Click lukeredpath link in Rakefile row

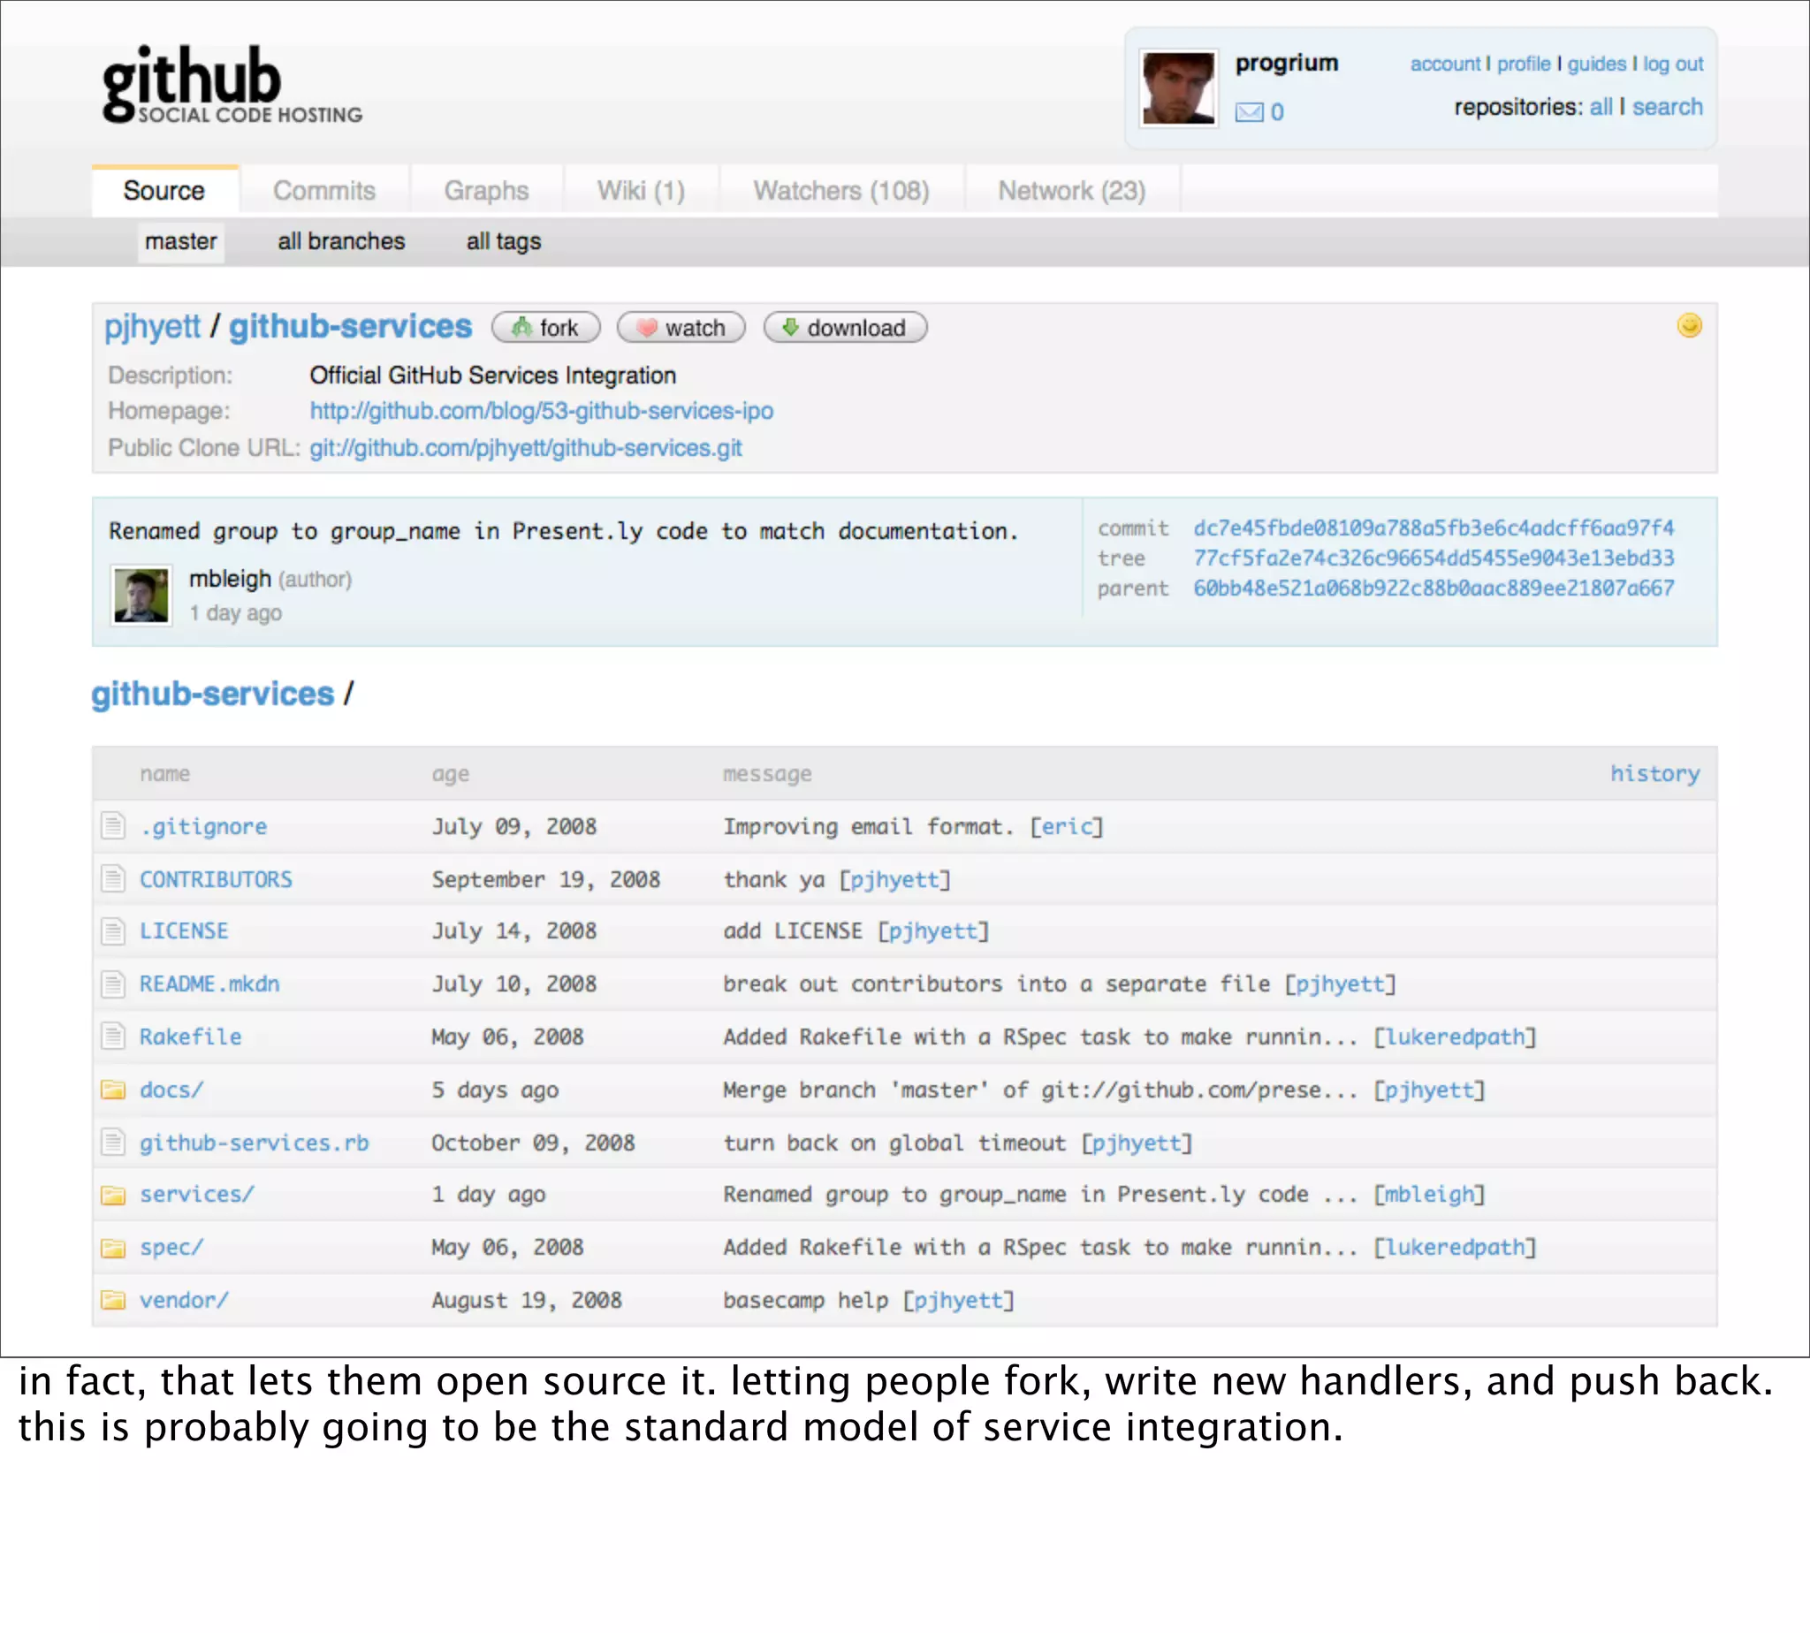[1455, 1037]
